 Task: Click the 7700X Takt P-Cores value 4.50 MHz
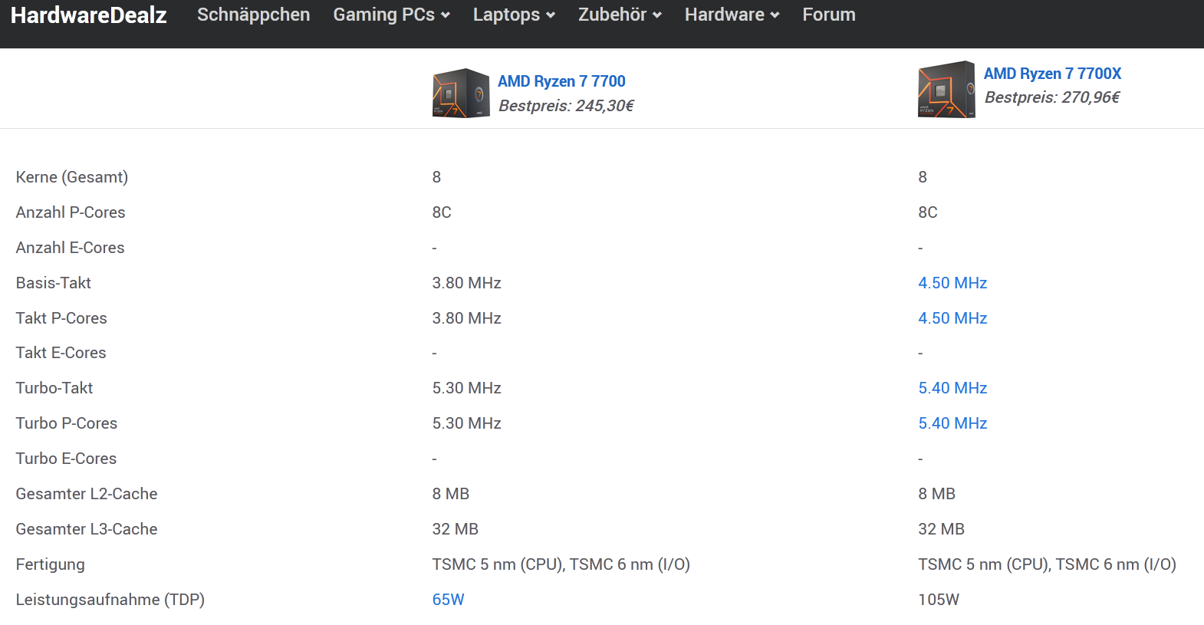tap(952, 318)
